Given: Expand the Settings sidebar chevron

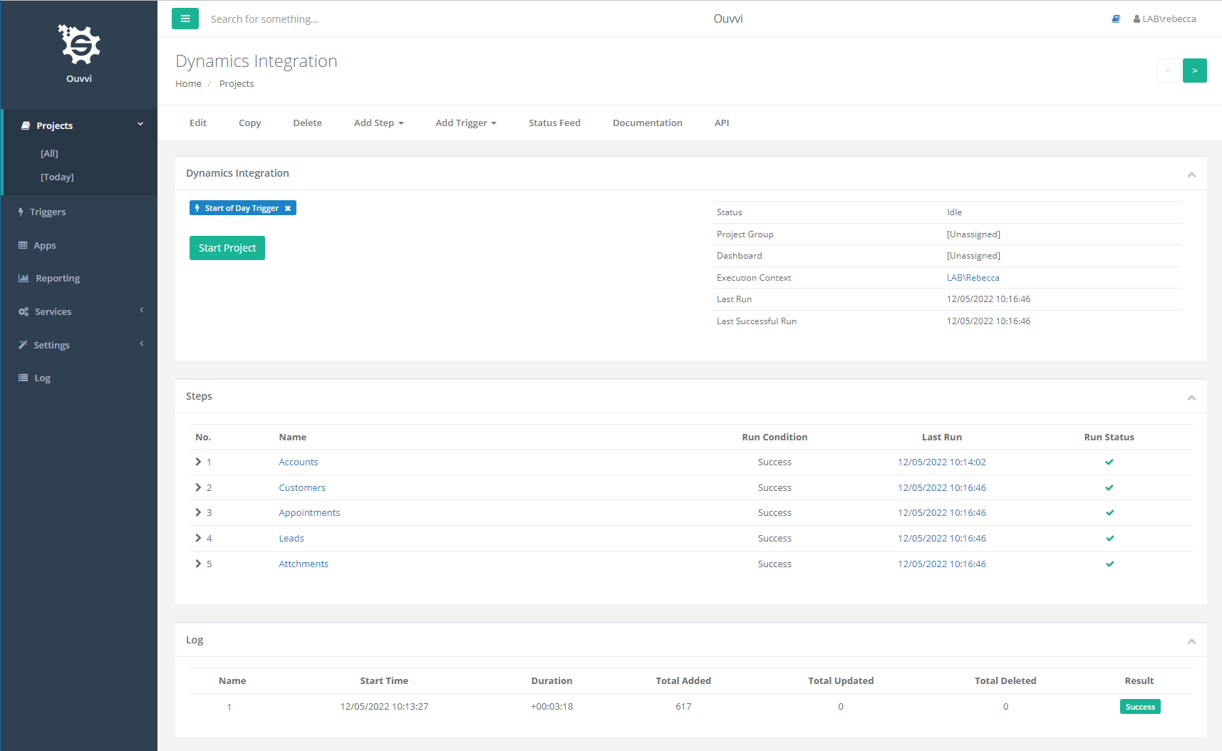Looking at the screenshot, I should click(x=142, y=343).
